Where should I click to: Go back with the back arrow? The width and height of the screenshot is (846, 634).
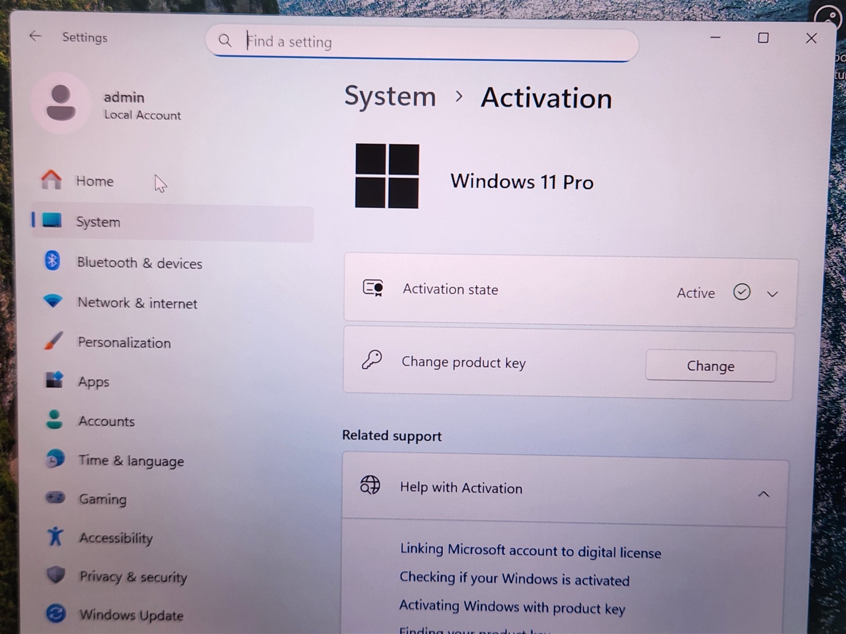click(35, 36)
